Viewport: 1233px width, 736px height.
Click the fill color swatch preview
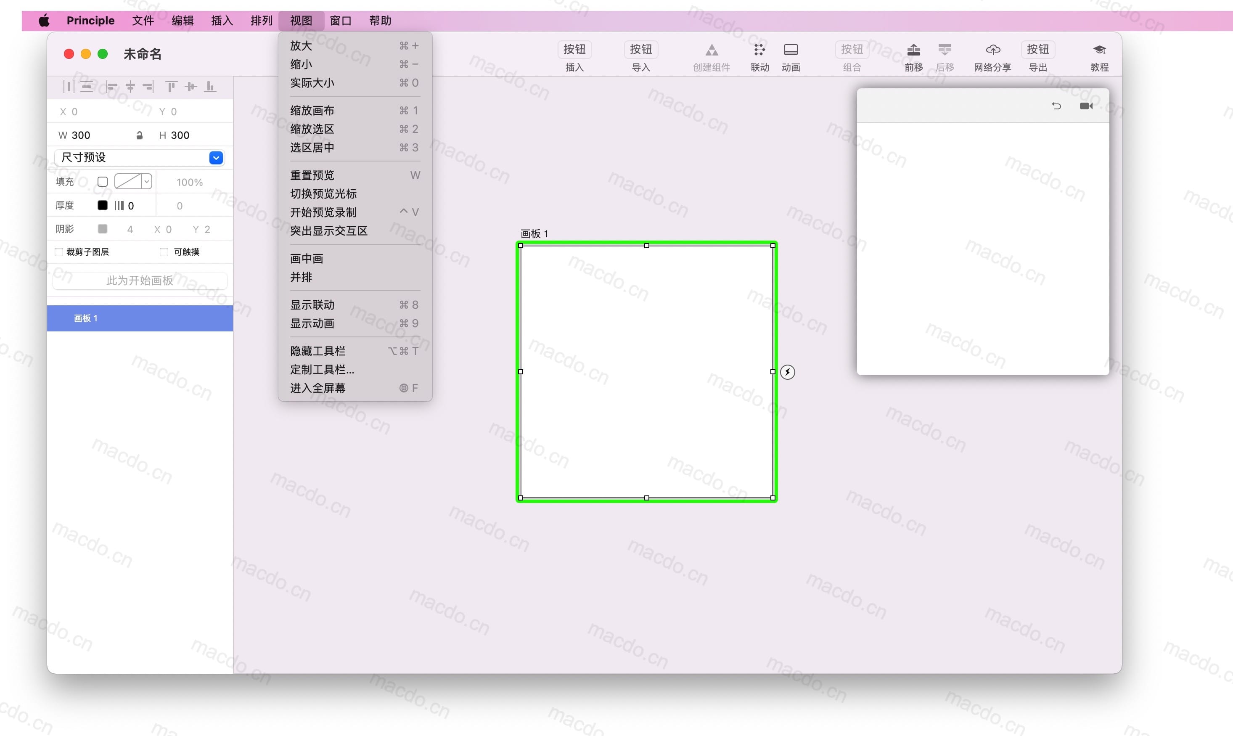(x=128, y=182)
